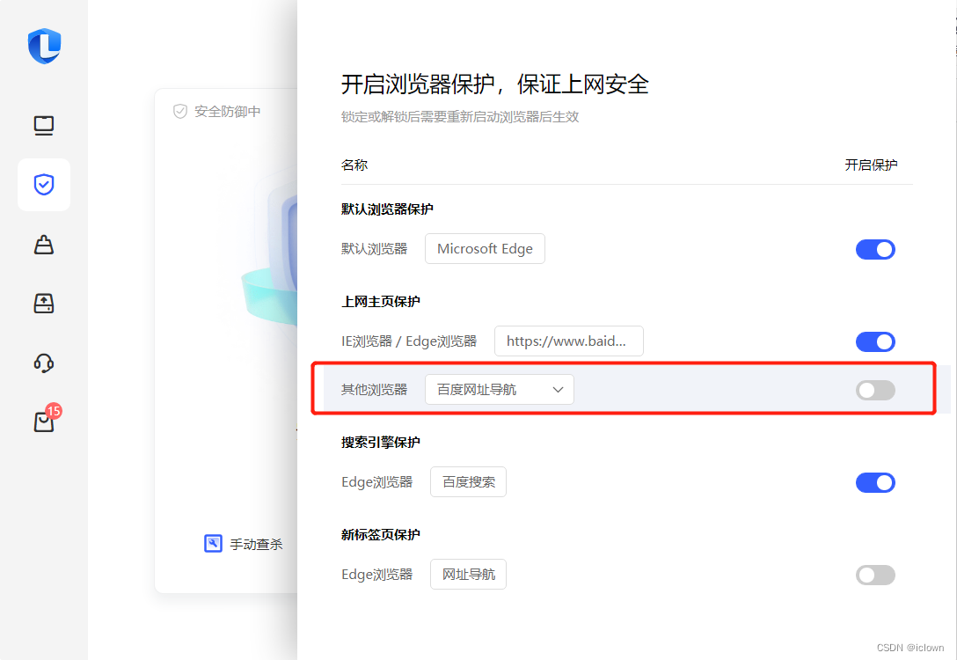Open customer support via the headset icon

point(43,362)
